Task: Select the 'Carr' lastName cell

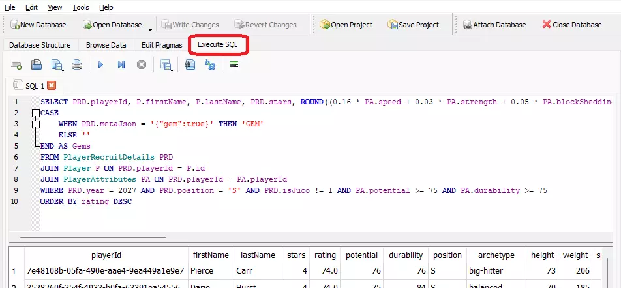Action: click(x=258, y=271)
